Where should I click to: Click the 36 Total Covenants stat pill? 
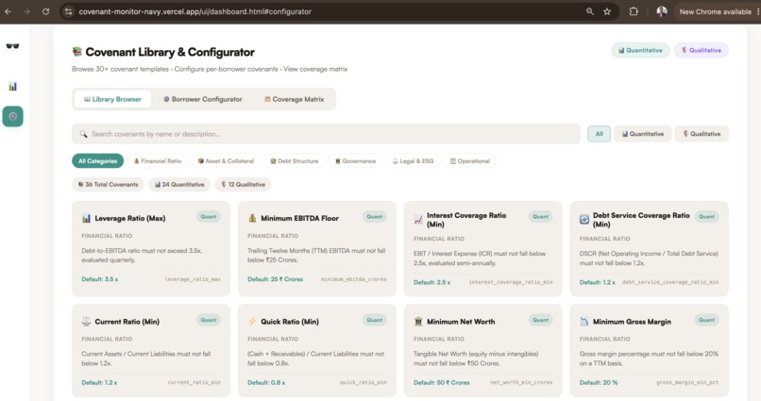tap(108, 184)
